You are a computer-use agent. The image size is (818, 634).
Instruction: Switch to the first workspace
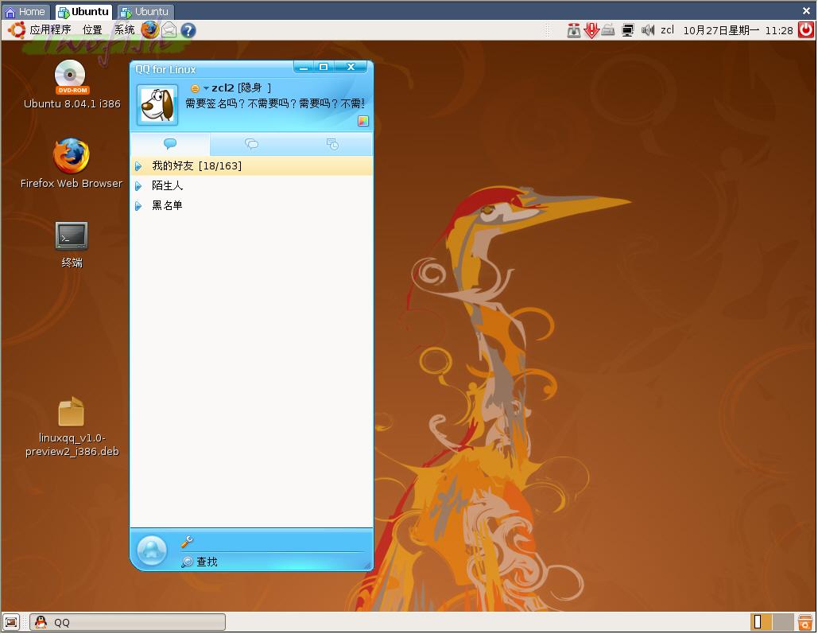tap(761, 622)
